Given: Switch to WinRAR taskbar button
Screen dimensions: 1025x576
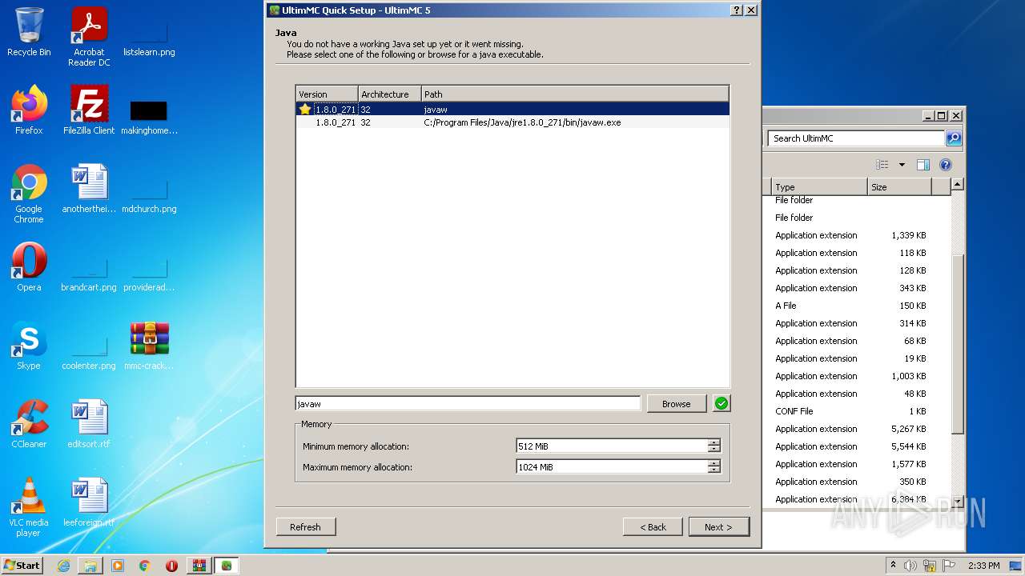Looking at the screenshot, I should tap(199, 566).
